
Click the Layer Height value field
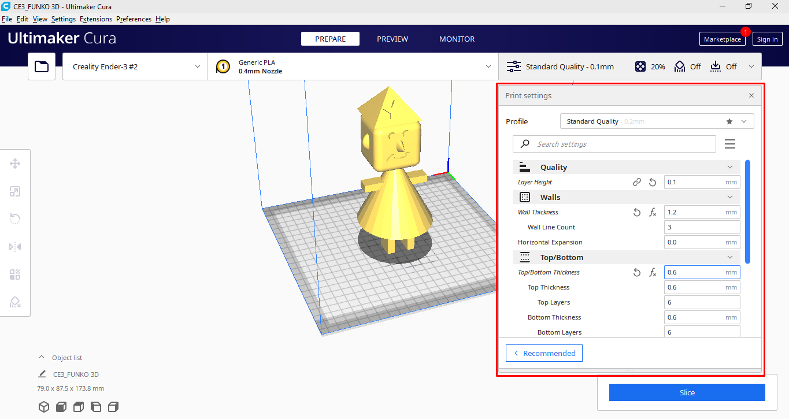point(702,182)
